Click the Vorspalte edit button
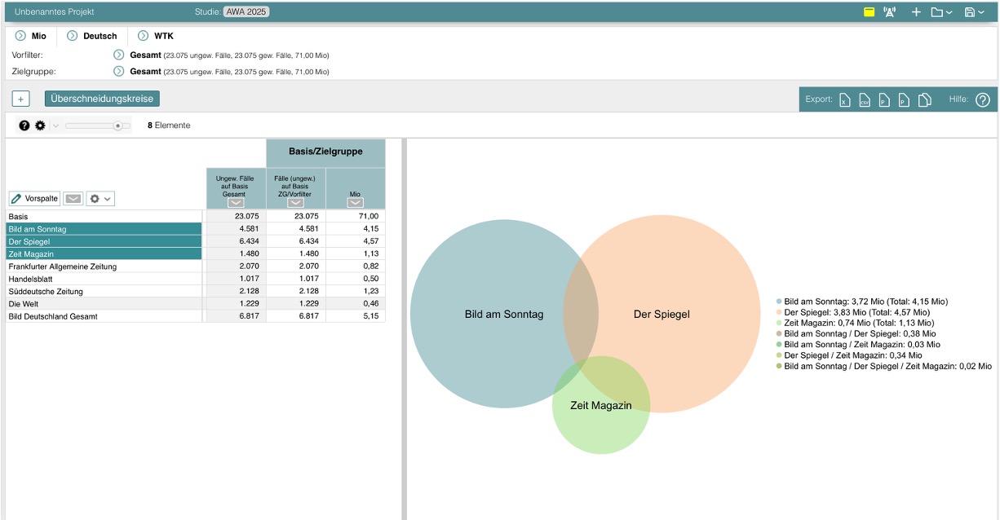This screenshot has height=520, width=1000. 34,199
